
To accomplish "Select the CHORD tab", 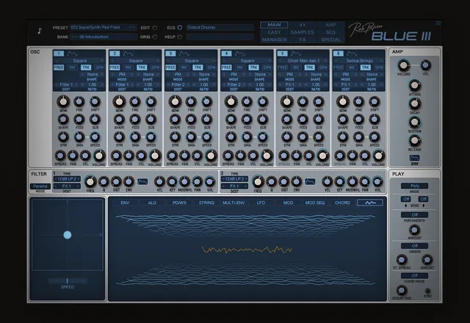I will click(342, 203).
